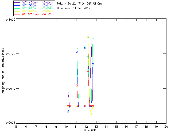Click the green dashed line in legend
Screen dimensions: 171x137
[17, 8]
